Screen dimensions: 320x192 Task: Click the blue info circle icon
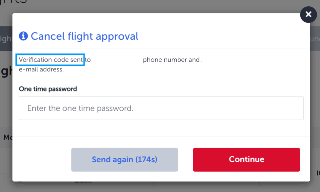23,36
